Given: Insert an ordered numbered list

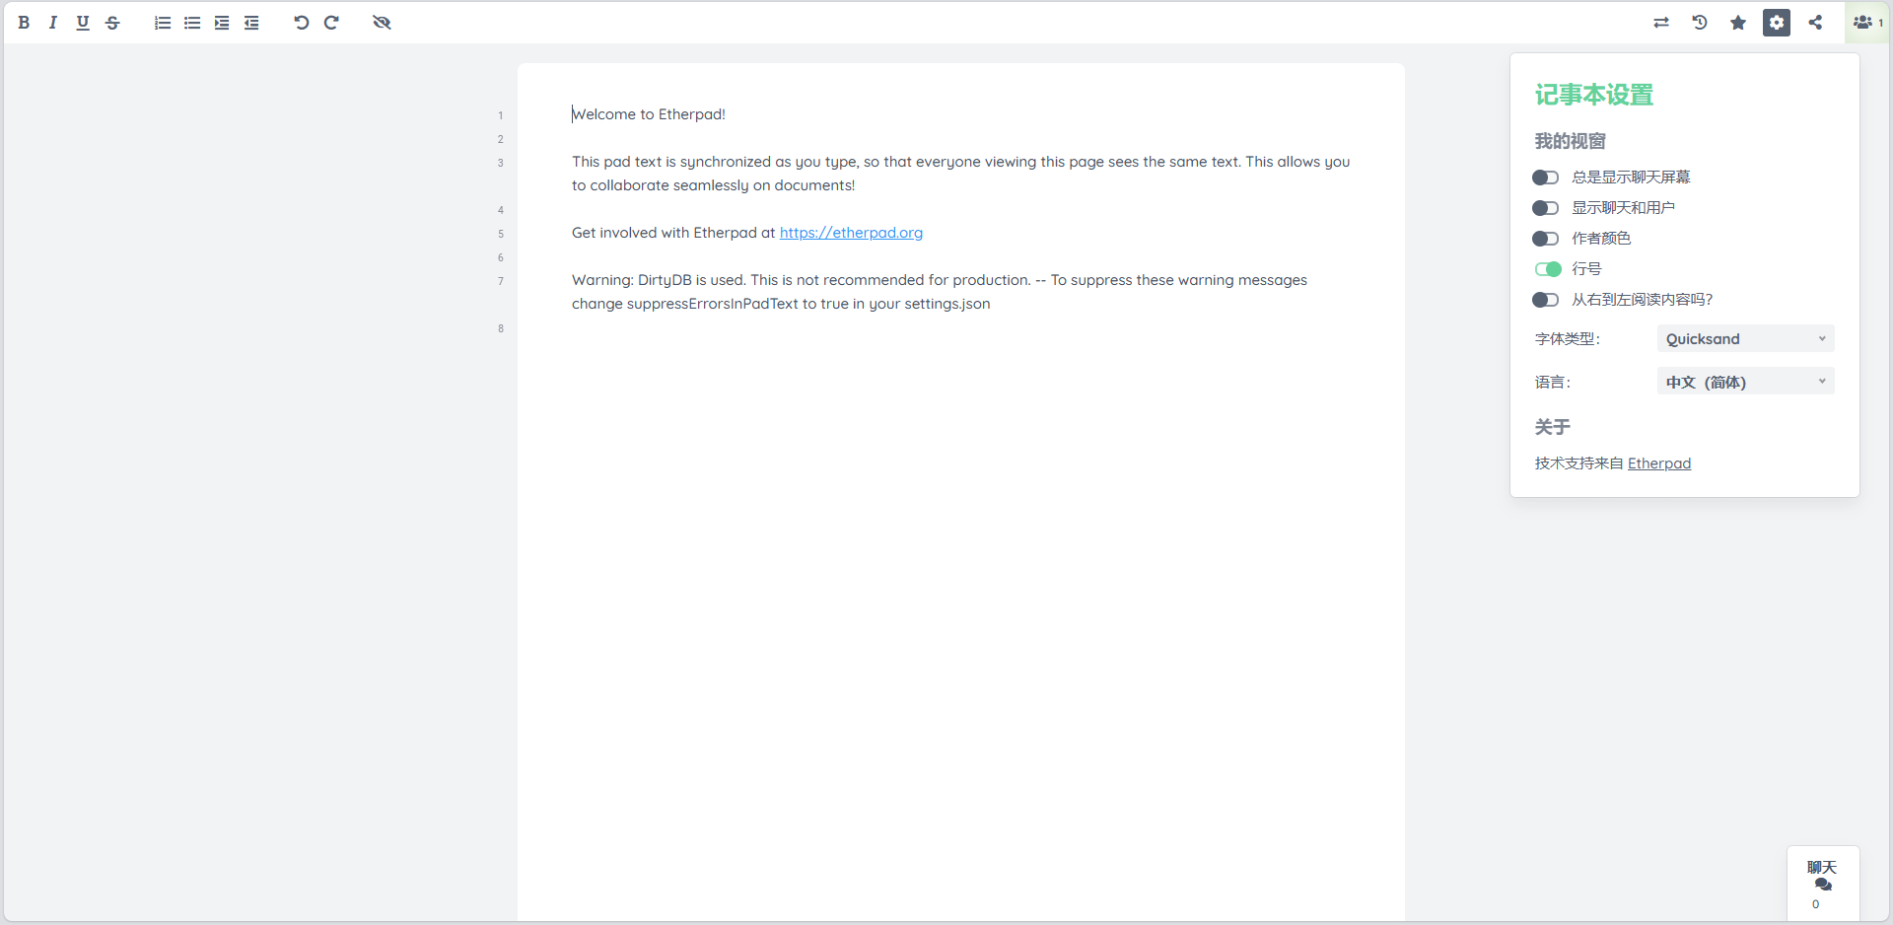Looking at the screenshot, I should (163, 23).
